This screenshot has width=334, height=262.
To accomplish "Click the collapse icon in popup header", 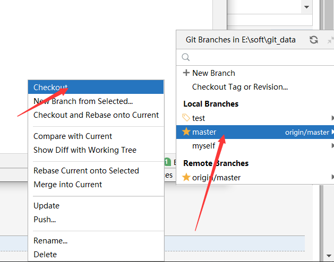I will (330, 40).
